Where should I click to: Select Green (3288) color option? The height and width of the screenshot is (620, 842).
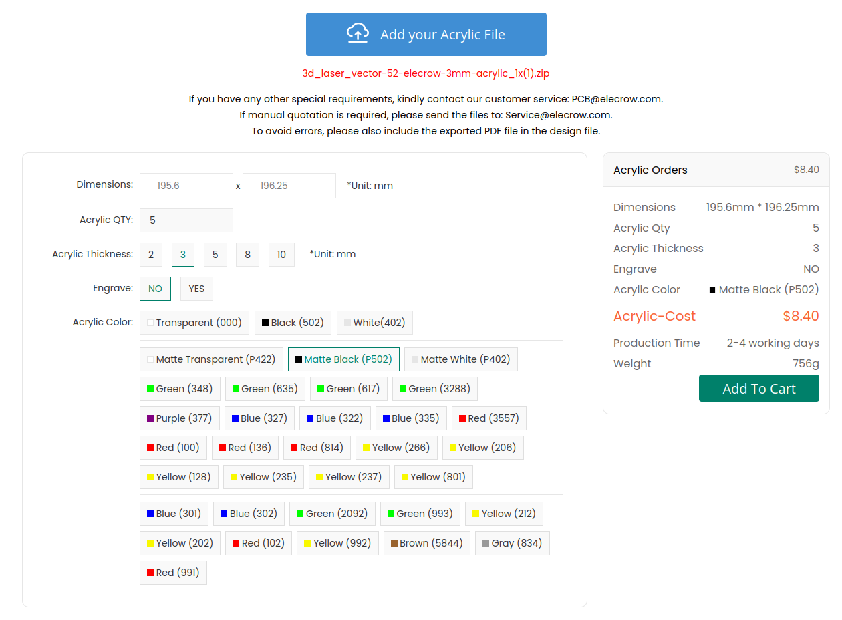(435, 389)
